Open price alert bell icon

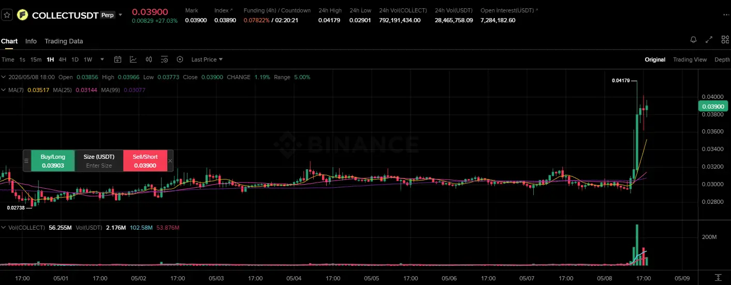tap(694, 40)
